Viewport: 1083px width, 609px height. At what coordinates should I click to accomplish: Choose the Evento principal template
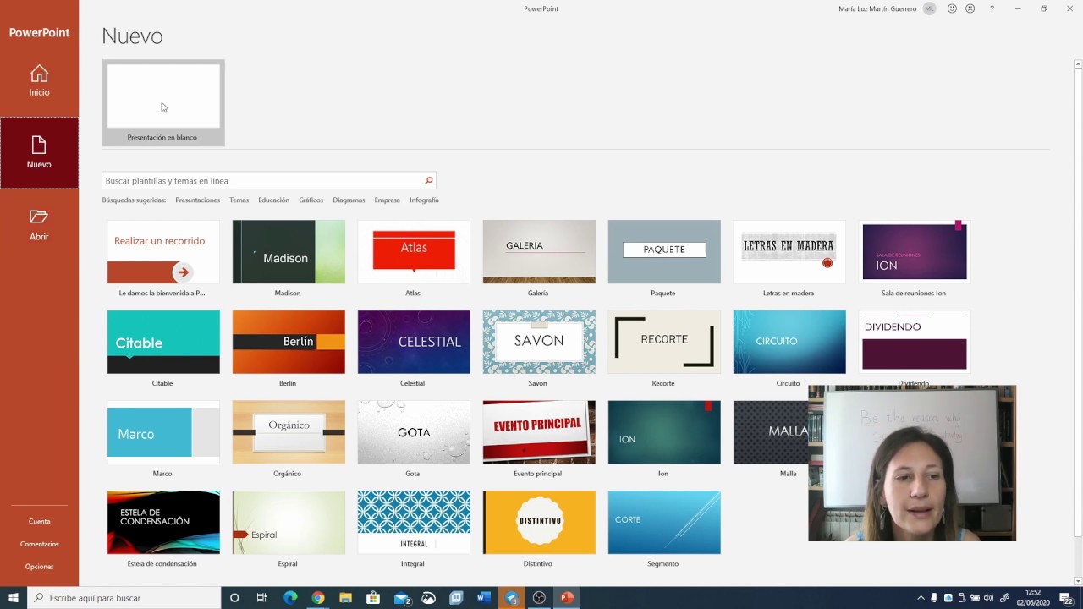coord(539,432)
